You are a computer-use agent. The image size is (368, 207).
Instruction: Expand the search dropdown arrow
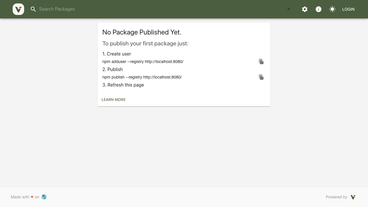289,9
